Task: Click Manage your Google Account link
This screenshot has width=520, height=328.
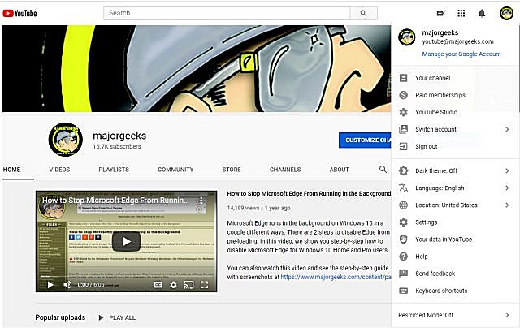Action: click(x=461, y=54)
